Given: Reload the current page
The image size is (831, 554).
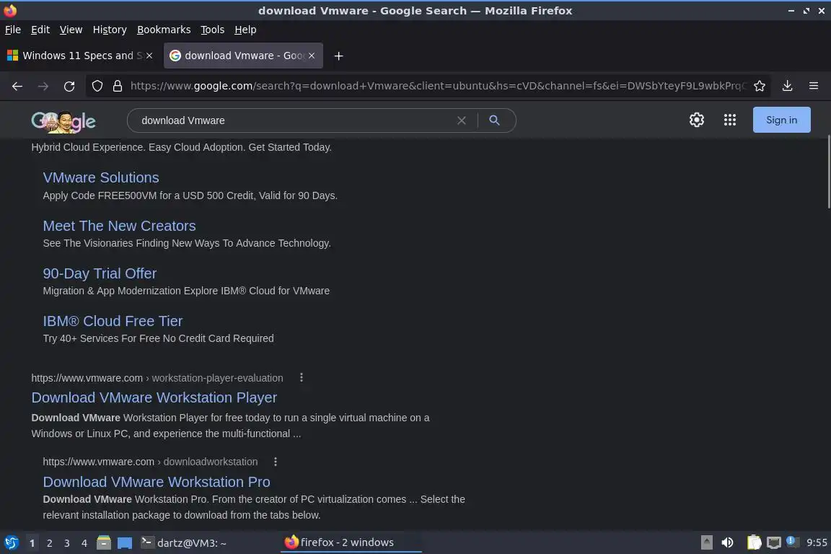Looking at the screenshot, I should pos(69,86).
